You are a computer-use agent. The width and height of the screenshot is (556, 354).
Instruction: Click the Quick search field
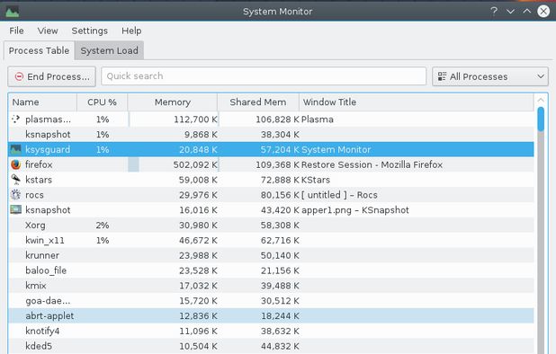pyautogui.click(x=264, y=76)
